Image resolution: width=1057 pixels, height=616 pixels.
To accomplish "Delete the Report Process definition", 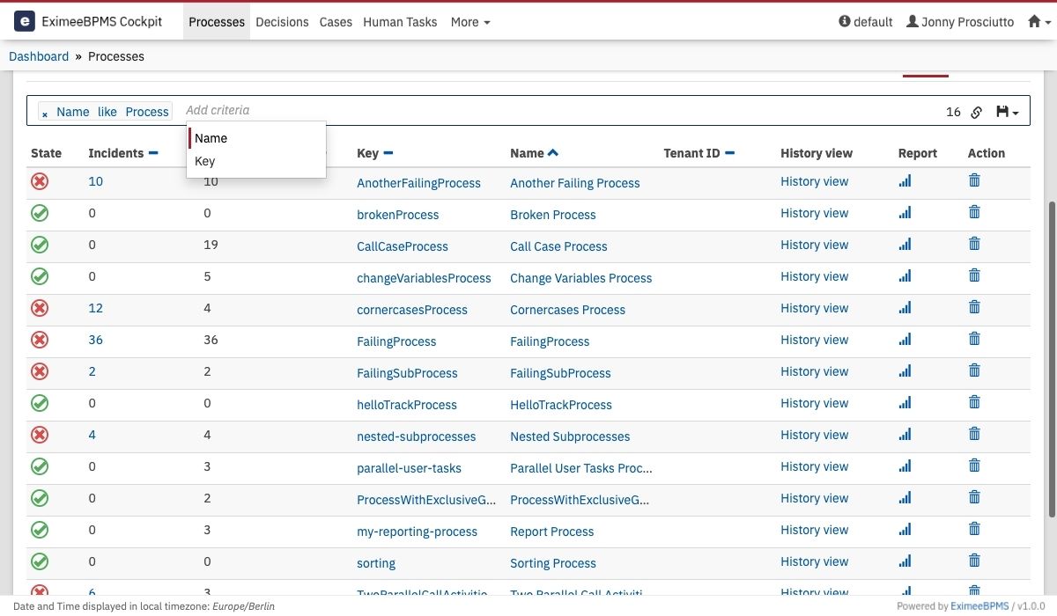I will point(974,529).
